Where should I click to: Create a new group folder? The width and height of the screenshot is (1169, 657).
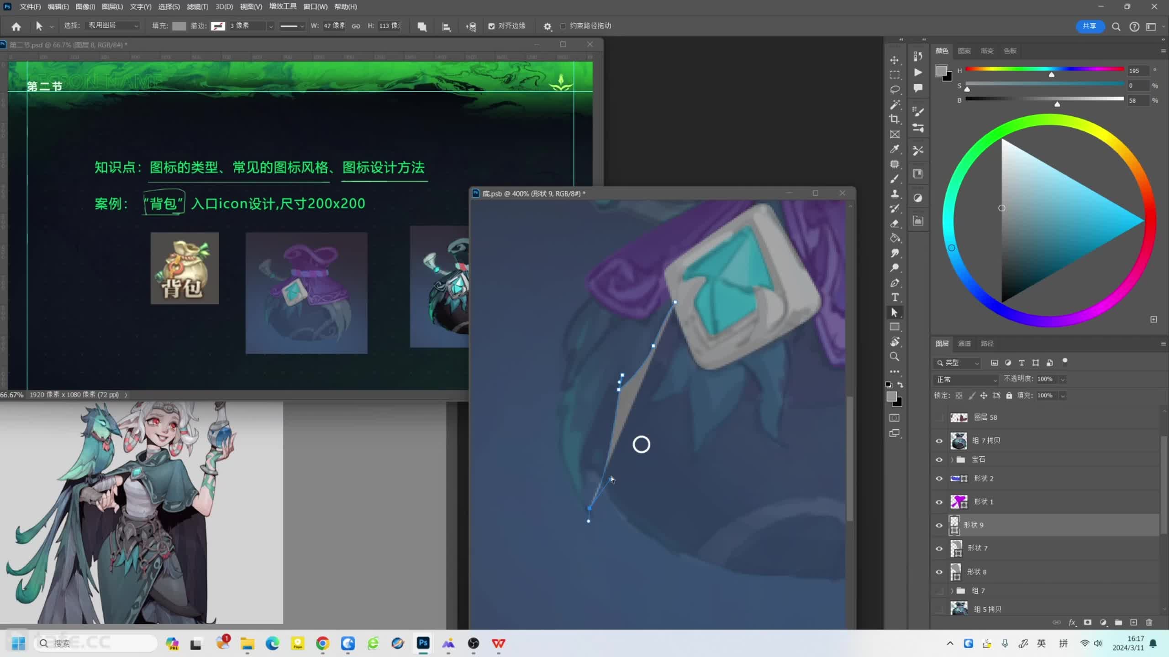[1118, 623]
